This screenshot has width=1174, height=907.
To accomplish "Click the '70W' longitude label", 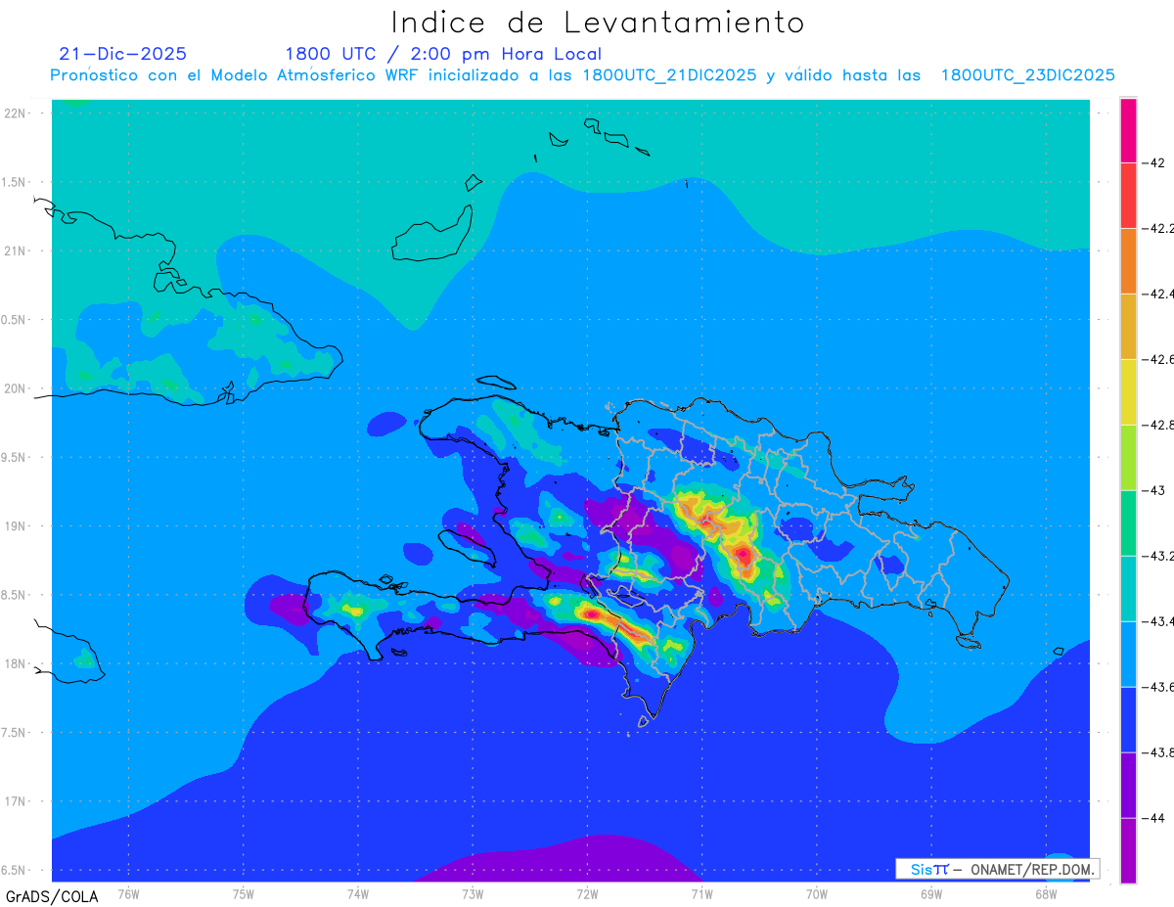I will click(817, 893).
